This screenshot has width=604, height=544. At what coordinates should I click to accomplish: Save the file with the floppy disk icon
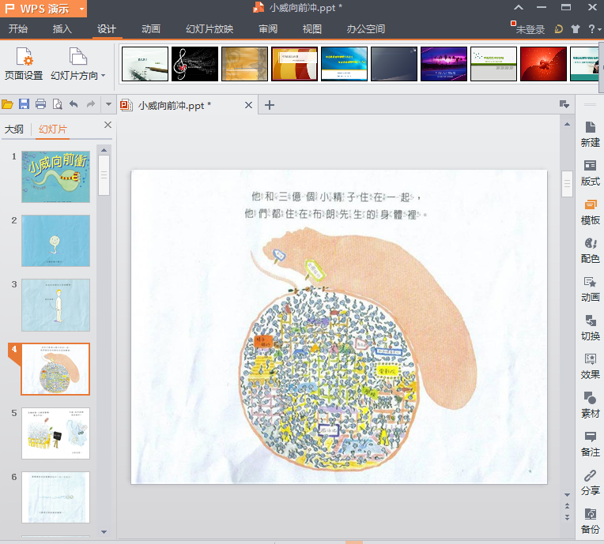point(24,104)
